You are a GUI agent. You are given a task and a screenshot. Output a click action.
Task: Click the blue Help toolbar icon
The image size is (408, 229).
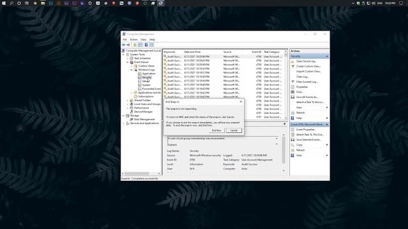146,45
